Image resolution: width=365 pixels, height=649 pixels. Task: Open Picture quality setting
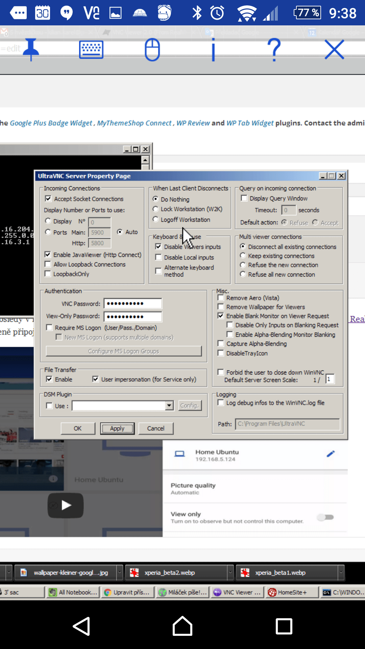[255, 488]
